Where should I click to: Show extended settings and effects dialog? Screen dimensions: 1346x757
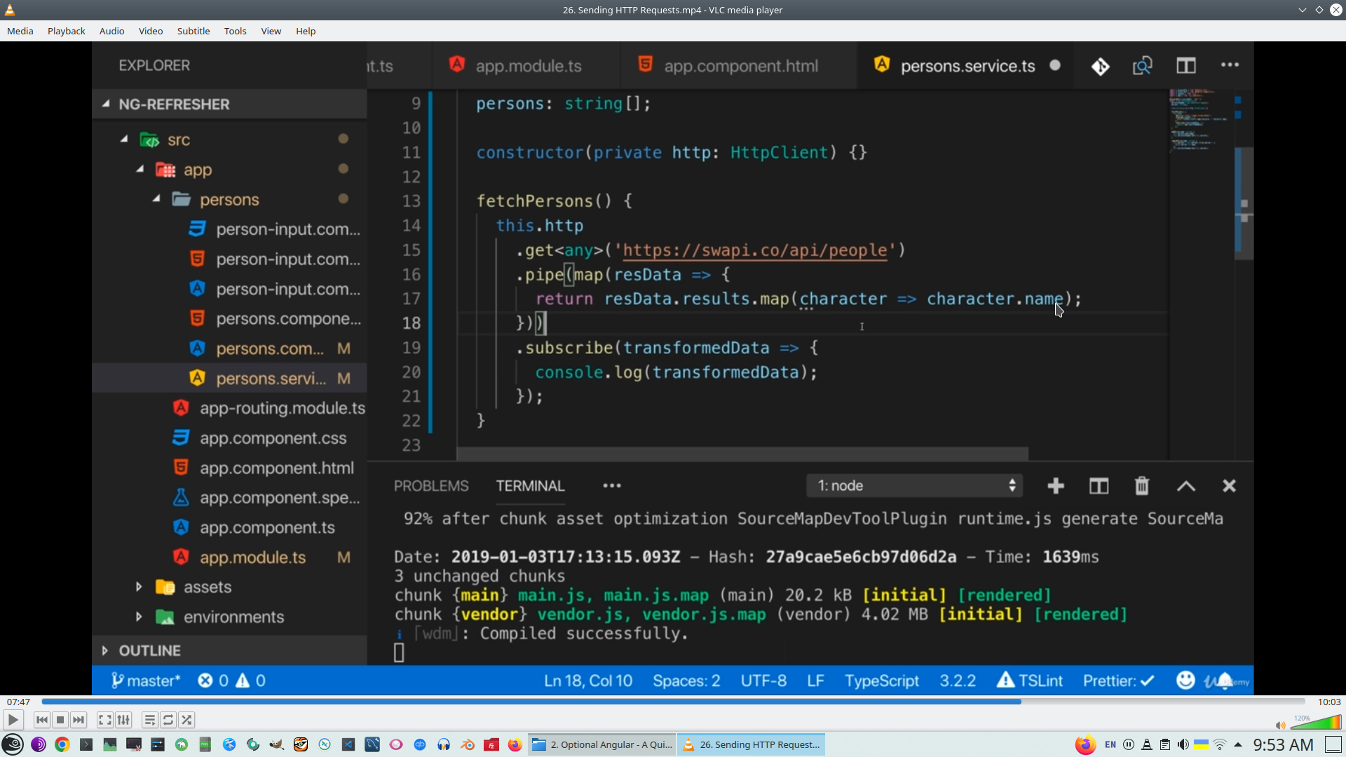pyautogui.click(x=123, y=720)
